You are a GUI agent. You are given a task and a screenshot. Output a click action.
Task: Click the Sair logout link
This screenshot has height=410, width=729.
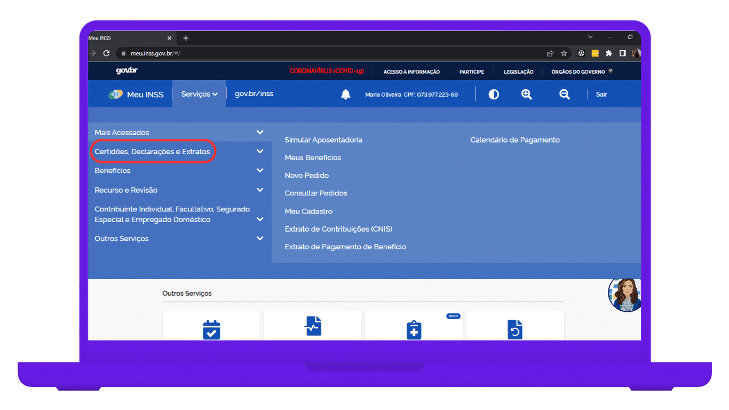point(601,94)
